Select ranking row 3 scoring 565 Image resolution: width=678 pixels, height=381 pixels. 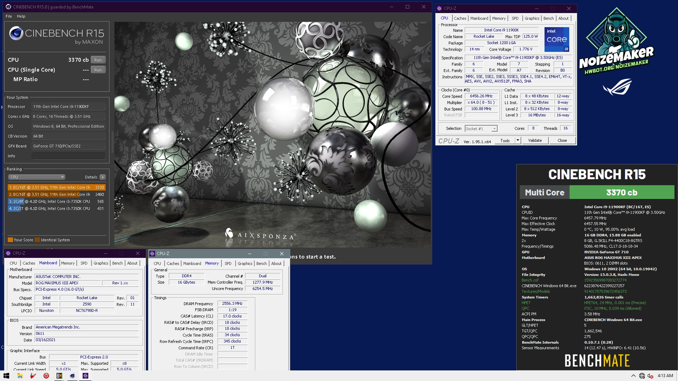(x=56, y=201)
